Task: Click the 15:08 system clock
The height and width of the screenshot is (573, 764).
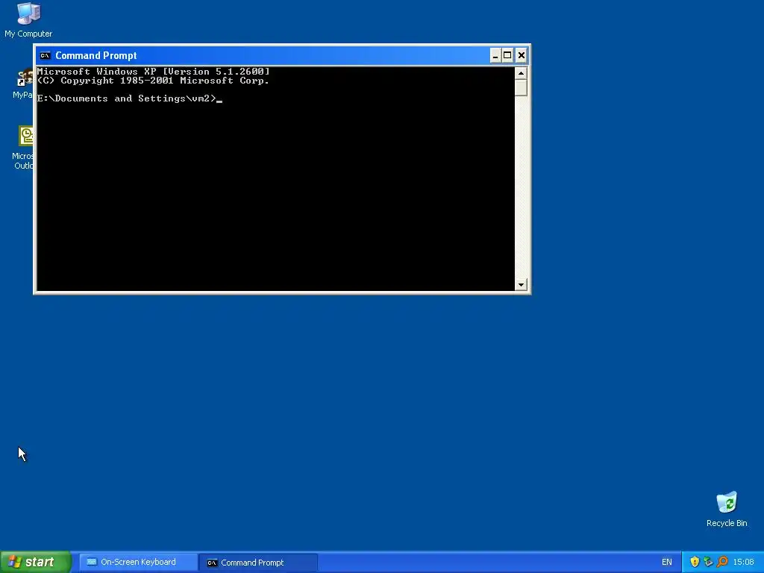Action: pos(743,563)
